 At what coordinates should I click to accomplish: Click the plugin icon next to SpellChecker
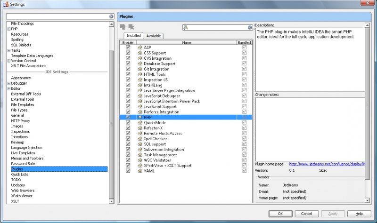pyautogui.click(x=140, y=139)
